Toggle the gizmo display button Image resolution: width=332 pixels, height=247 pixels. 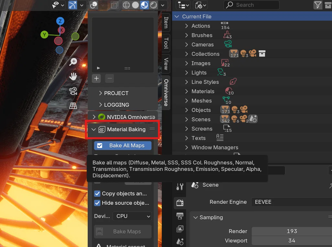(72, 5)
